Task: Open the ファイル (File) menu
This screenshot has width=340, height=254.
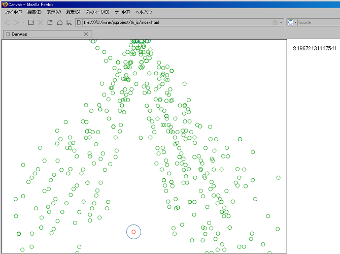Action: (x=13, y=12)
